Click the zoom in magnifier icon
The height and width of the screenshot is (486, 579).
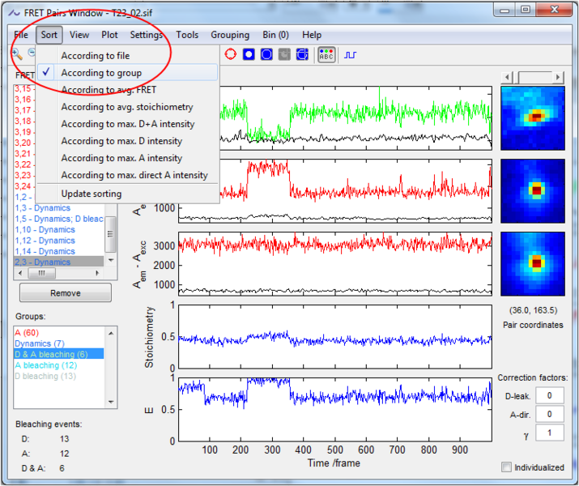16,53
